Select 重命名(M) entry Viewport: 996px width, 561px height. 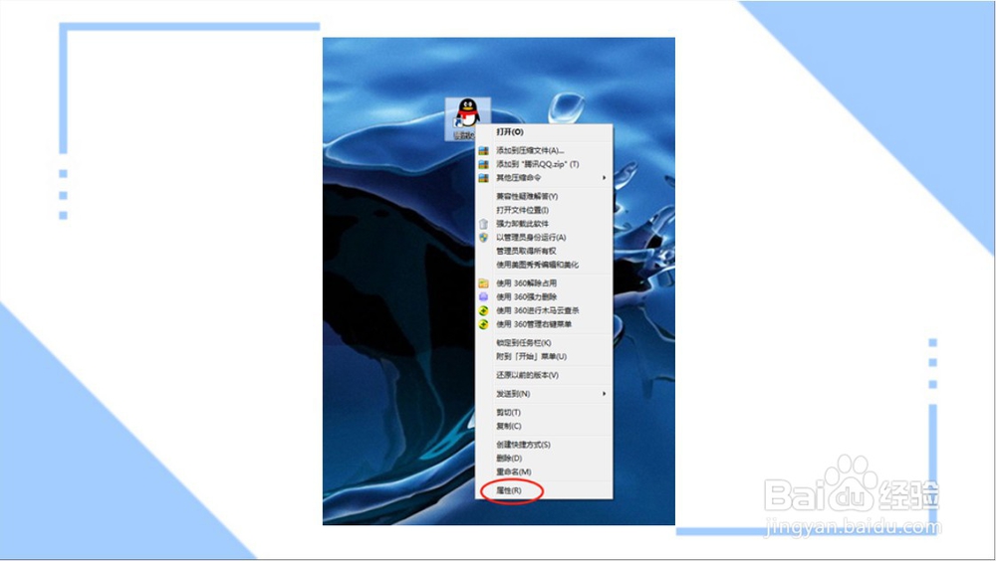pyautogui.click(x=545, y=472)
